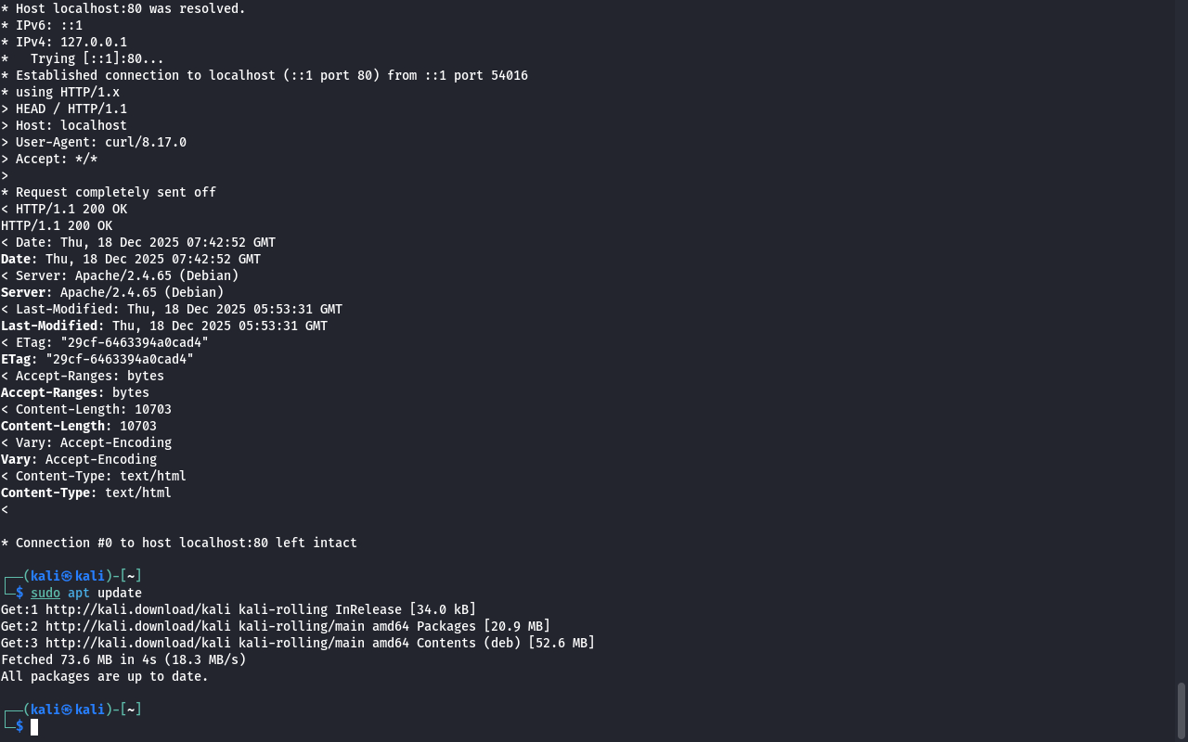This screenshot has width=1188, height=742.
Task: Click the bold "ETag" header label
Action: pos(19,359)
